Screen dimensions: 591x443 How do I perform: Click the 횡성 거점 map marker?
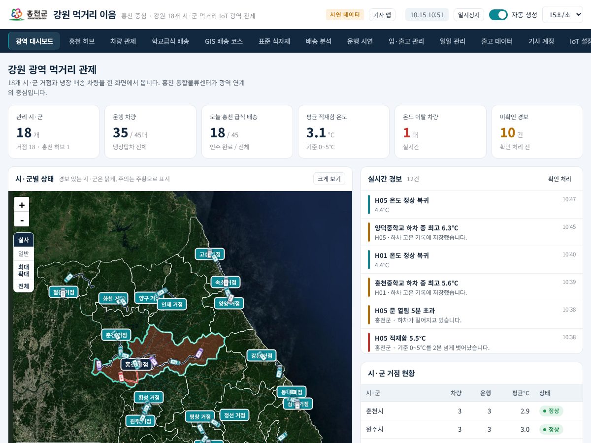coord(149,397)
